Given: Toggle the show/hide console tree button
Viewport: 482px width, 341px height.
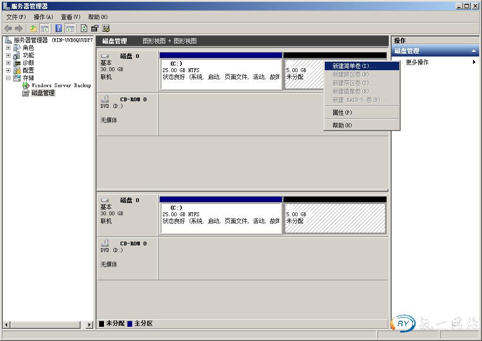Looking at the screenshot, I should 45,28.
